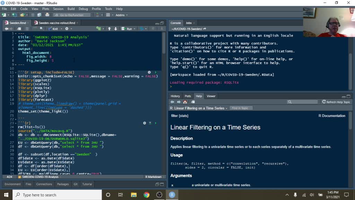The height and width of the screenshot is (200, 355).
Task: Click the Find in Topic field
Action: (241, 108)
